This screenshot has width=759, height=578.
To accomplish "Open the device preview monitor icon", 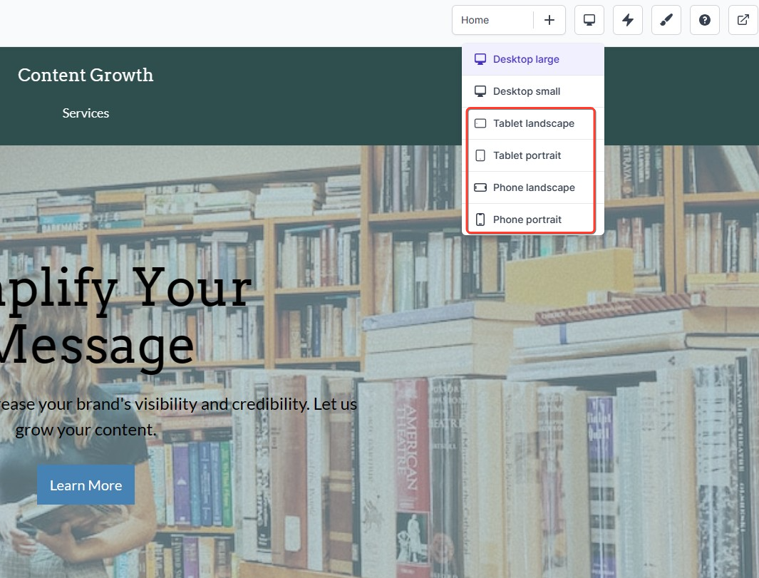I will (589, 20).
